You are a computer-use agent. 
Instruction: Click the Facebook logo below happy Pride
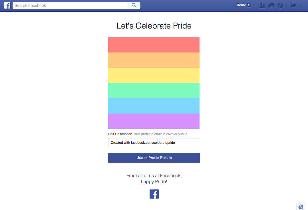(154, 194)
